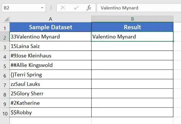Click the Result header cell
Viewport: 181px width, 124px height.
[132, 27]
